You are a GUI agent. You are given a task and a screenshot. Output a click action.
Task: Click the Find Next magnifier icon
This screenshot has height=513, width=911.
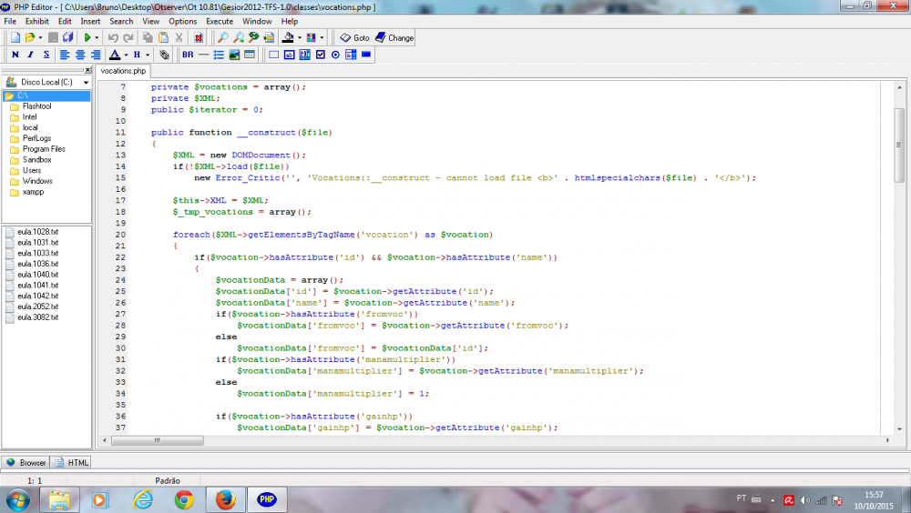pyautogui.click(x=238, y=37)
